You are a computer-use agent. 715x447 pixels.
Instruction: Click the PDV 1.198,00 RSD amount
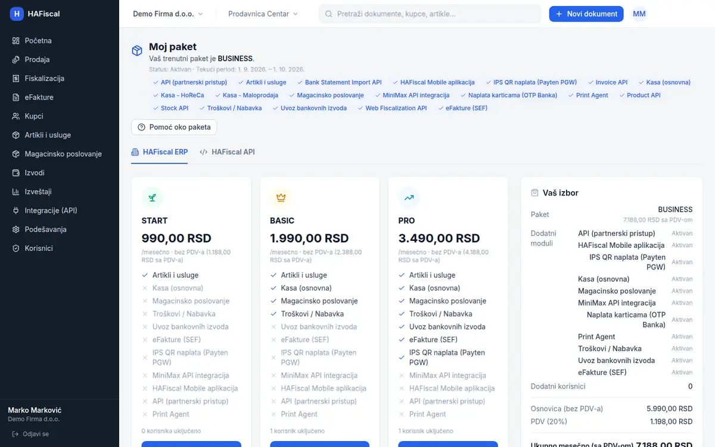(x=671, y=421)
